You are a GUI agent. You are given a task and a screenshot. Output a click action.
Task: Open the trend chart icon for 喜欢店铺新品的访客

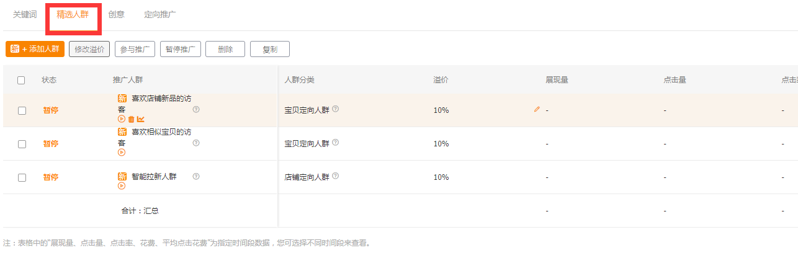point(141,119)
